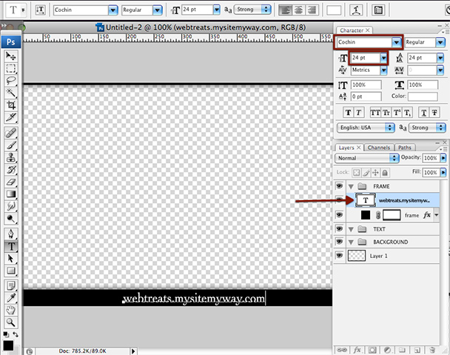Toggle Faux Italic in Character panel
The height and width of the screenshot is (355, 450).
[x=358, y=113]
